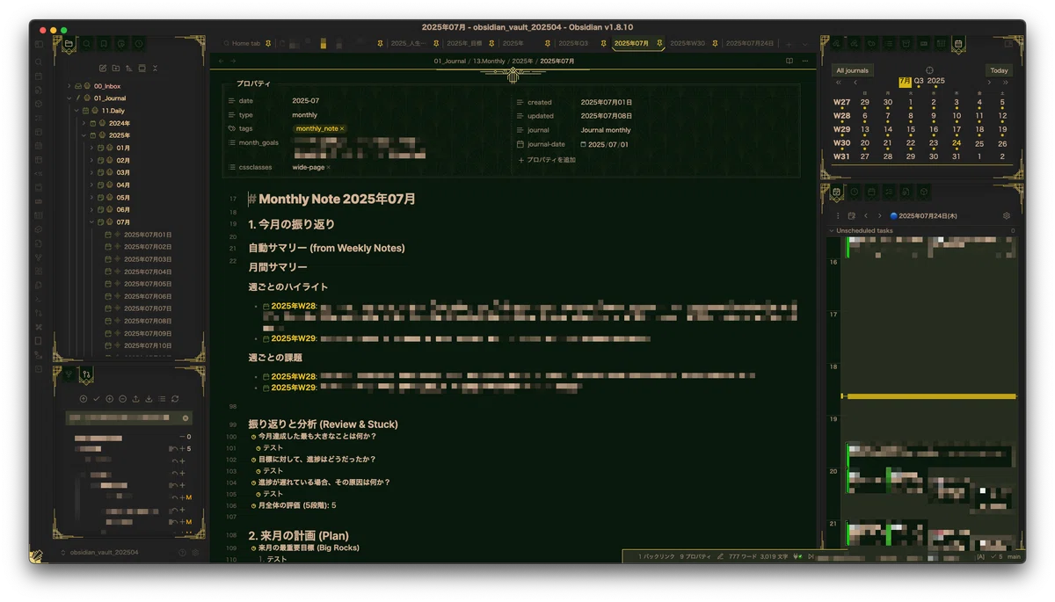The image size is (1055, 602).
Task: Navigate back in note history
Action: (x=222, y=61)
